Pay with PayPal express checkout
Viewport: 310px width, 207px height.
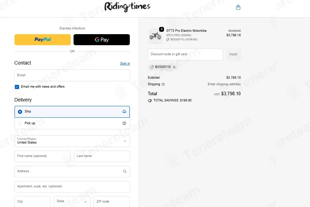click(42, 40)
